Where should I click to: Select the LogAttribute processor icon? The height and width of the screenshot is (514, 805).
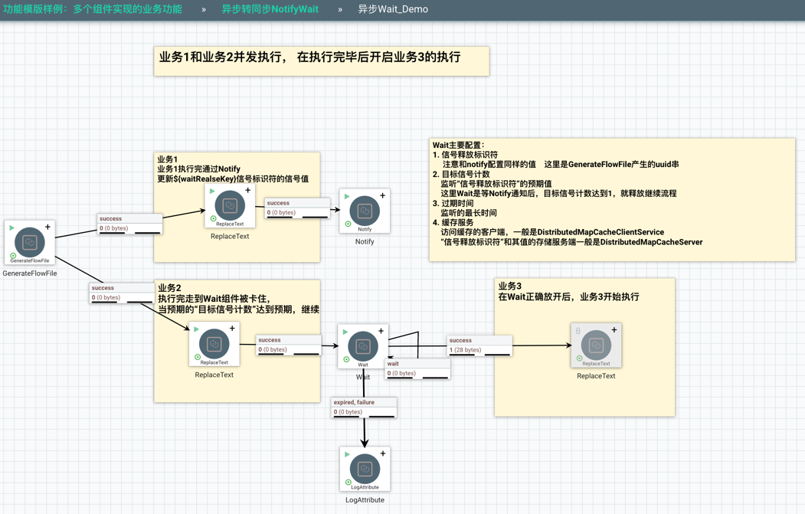click(365, 468)
